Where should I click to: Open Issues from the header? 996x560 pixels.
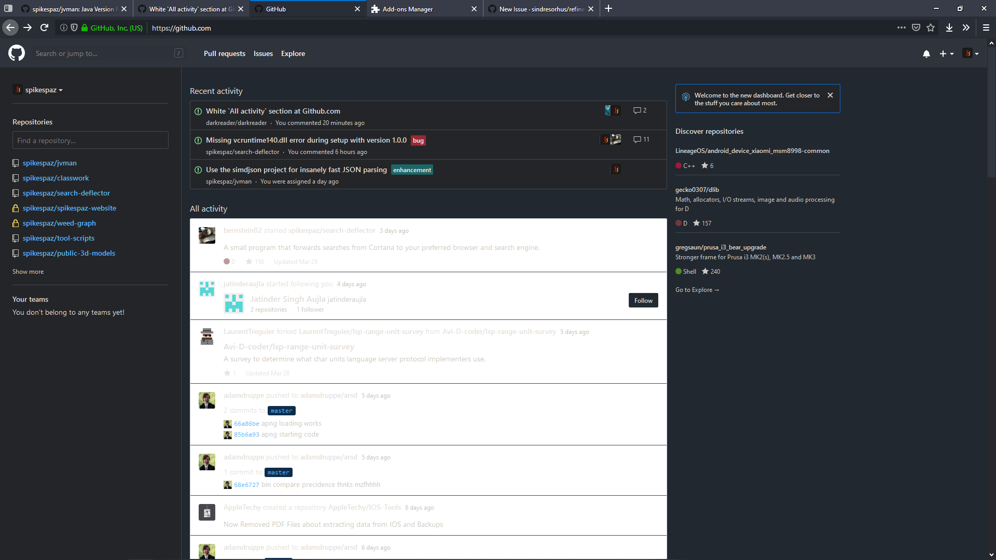coord(263,53)
